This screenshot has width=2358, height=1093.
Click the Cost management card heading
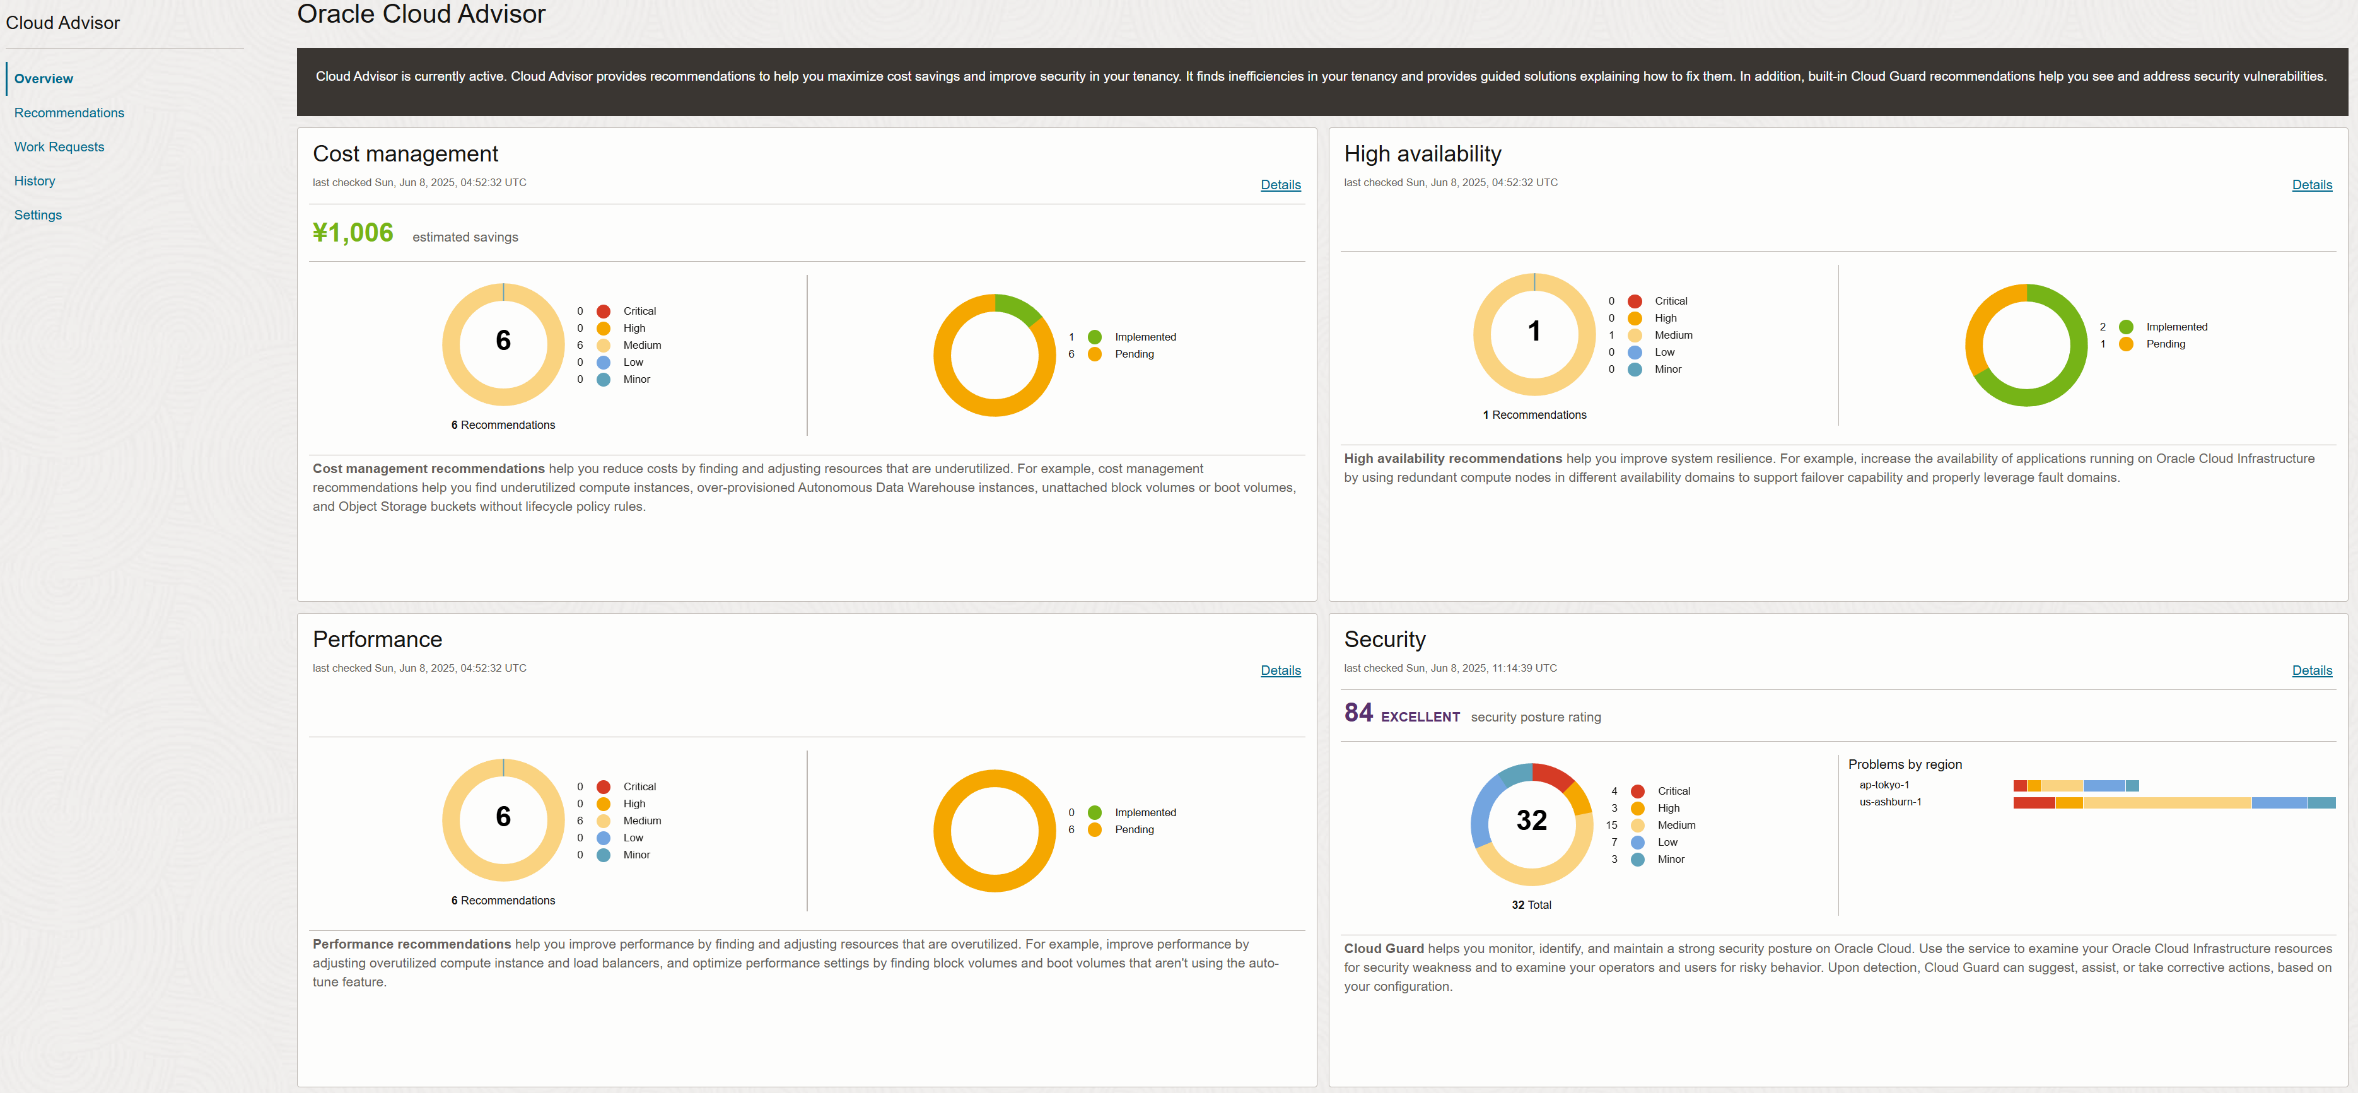pos(405,154)
